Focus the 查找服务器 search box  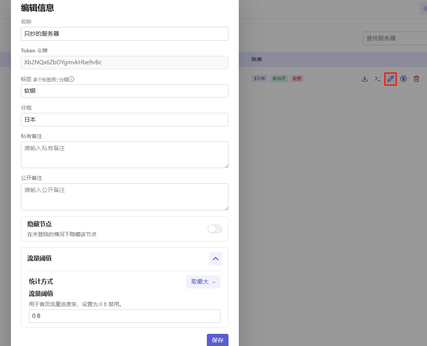coord(395,38)
